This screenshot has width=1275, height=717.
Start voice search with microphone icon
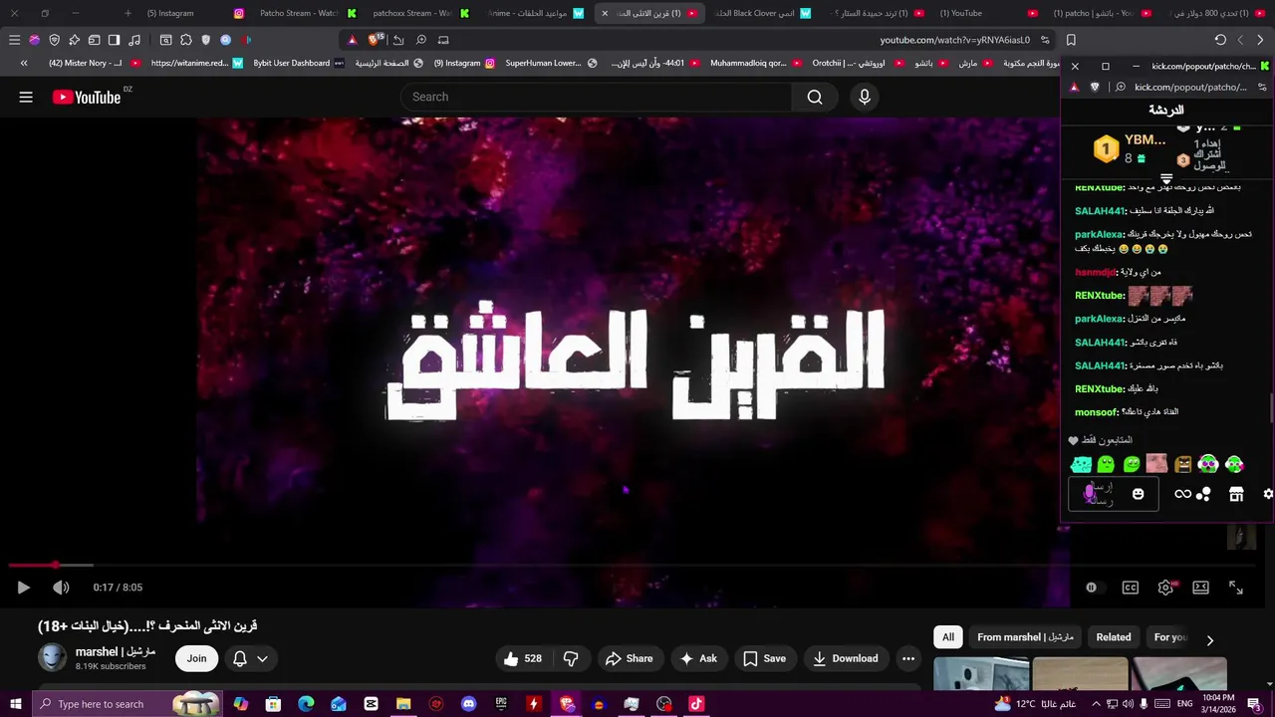click(865, 97)
